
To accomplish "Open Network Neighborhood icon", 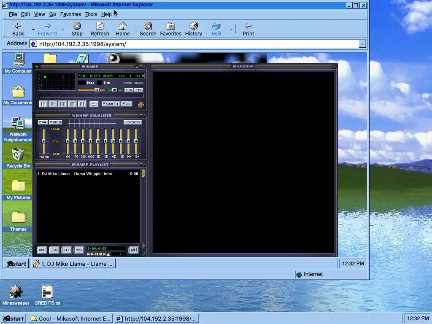I will [18, 129].
